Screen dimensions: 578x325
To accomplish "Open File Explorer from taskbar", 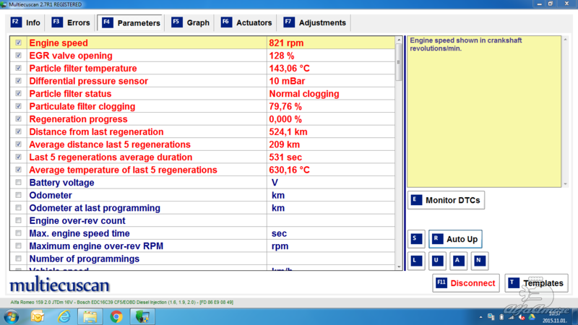I will (90, 316).
